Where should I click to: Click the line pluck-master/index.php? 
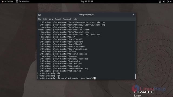click(59, 61)
